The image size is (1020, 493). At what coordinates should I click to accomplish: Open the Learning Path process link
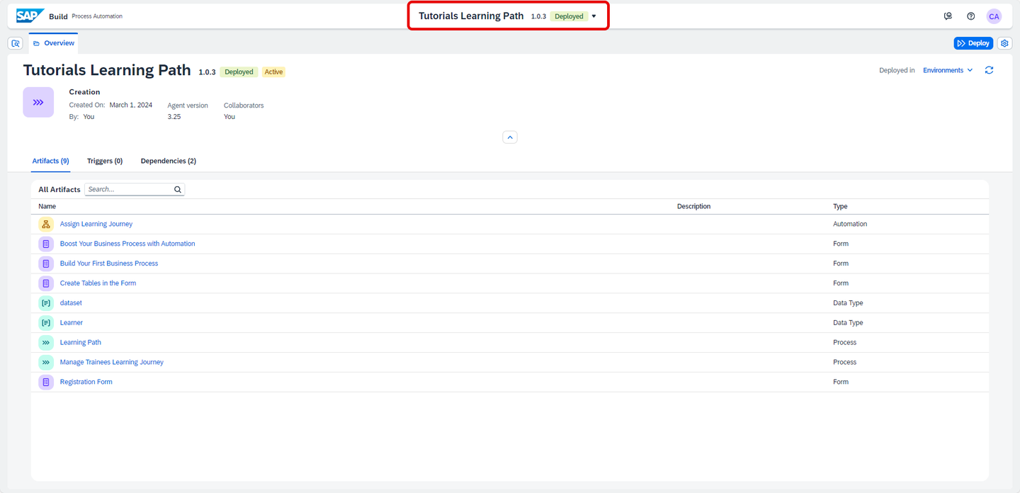(81, 343)
